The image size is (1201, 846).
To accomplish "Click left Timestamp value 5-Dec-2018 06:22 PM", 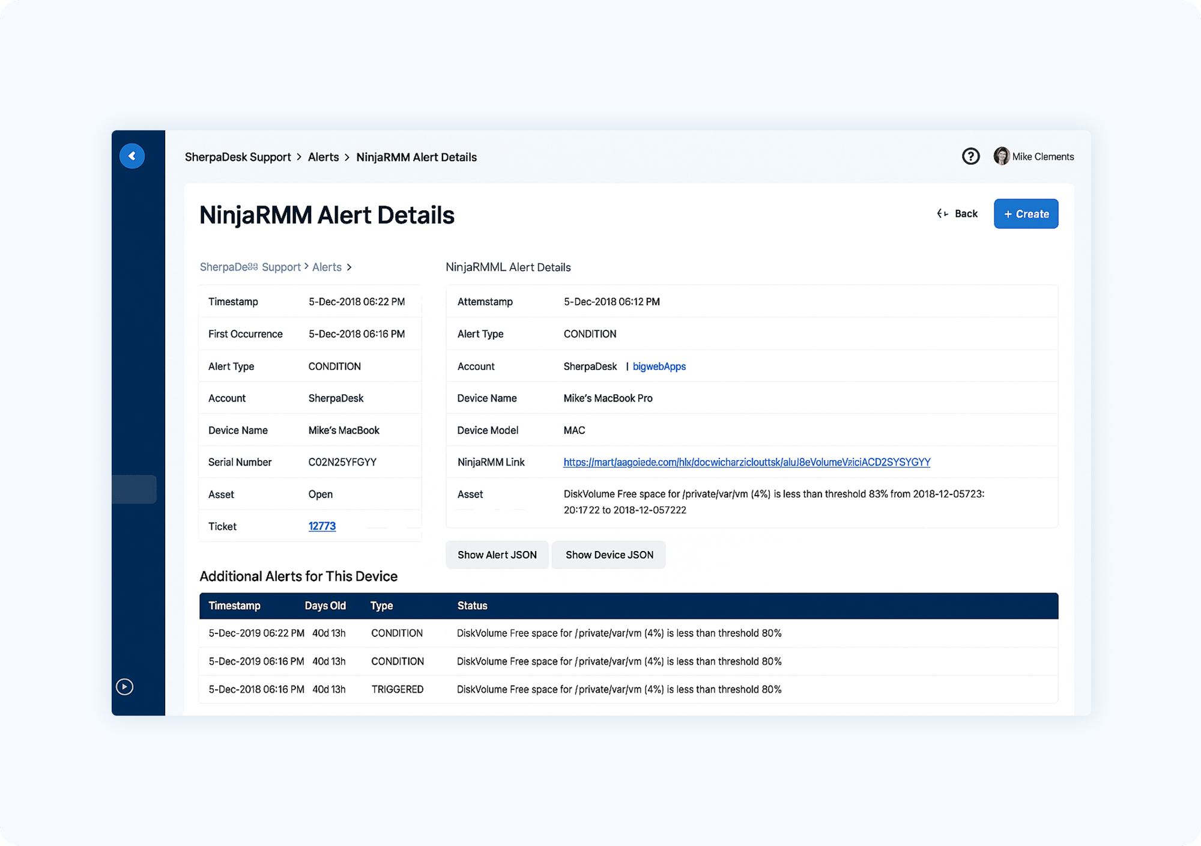I will coord(357,302).
